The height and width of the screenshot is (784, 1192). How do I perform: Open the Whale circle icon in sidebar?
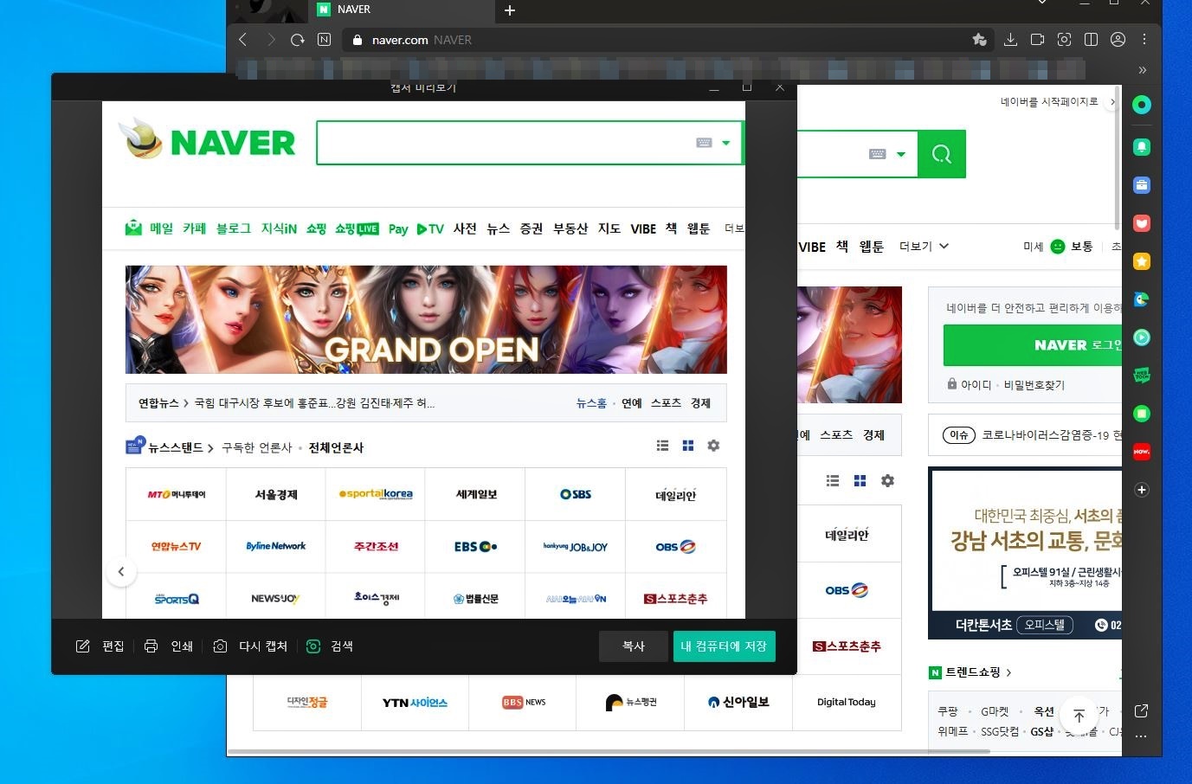[1142, 105]
